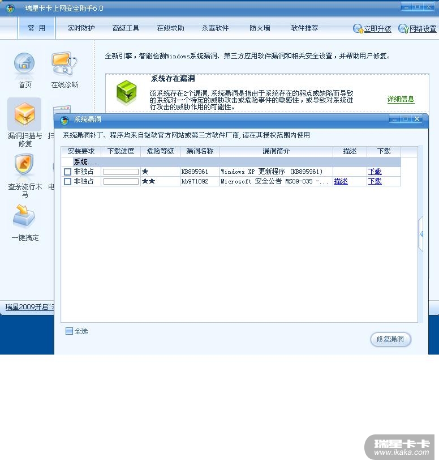The image size is (439, 465).
Task: Switch to the 常用 tab
Action: [36, 28]
